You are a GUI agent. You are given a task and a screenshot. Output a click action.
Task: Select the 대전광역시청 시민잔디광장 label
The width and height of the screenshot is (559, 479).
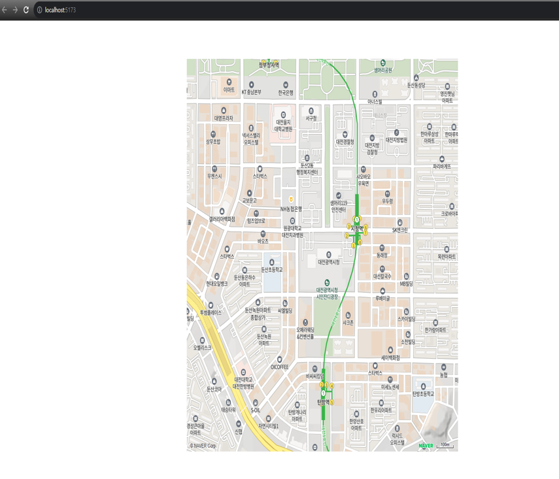(x=327, y=293)
